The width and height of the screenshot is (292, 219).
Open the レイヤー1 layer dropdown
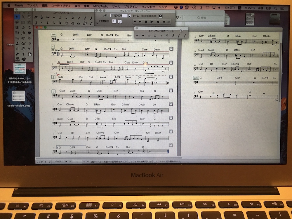pos(44,162)
